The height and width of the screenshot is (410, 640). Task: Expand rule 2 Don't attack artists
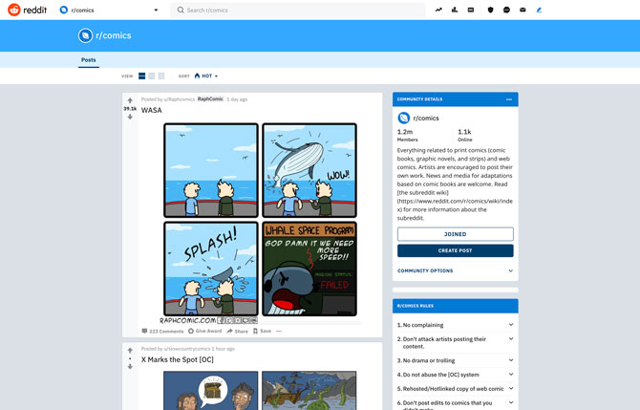point(456,342)
